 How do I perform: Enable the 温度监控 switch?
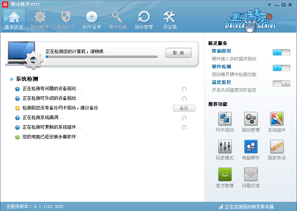(x=281, y=83)
